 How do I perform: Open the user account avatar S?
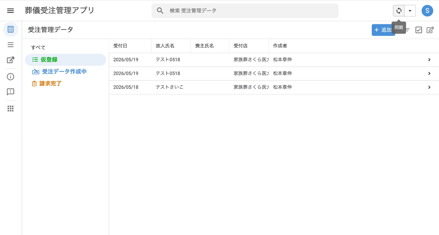(427, 11)
